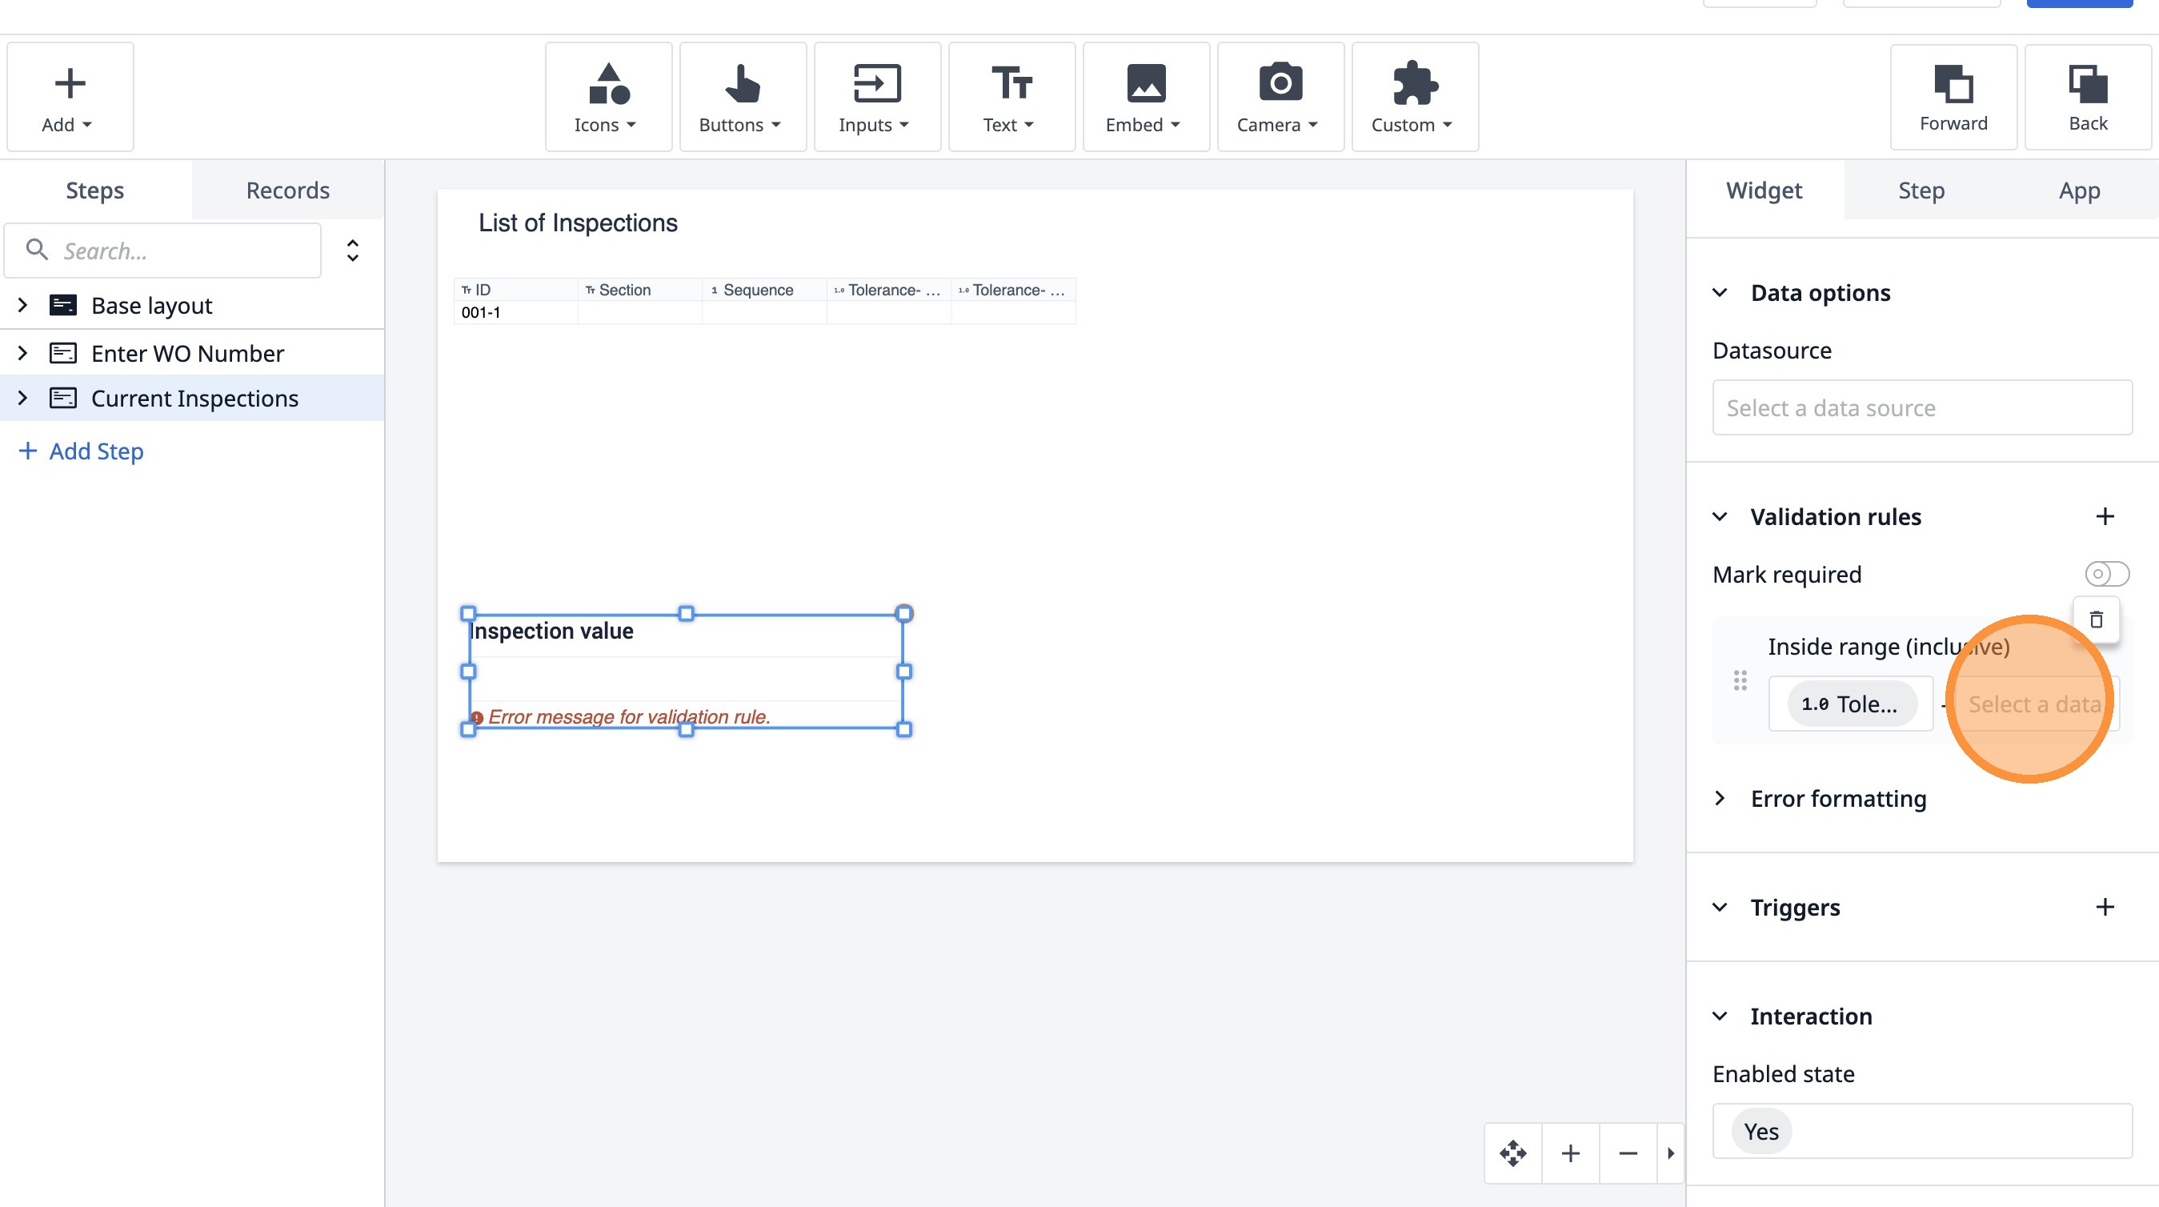Screen dimensions: 2159x1207
Task: Click the Back layering button
Action: coord(2087,97)
